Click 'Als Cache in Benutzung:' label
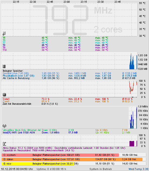This screenshot has width=149, height=171. pos(17,78)
